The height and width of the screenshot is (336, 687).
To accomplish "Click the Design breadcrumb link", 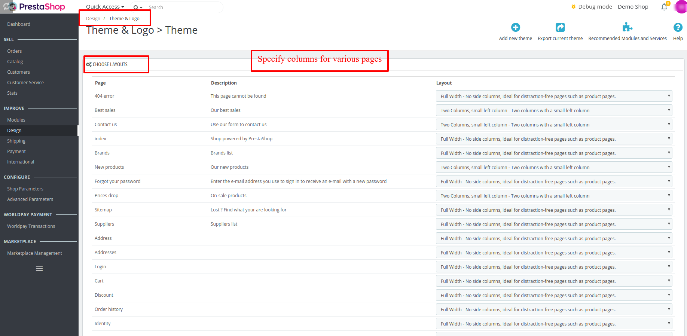I will tap(93, 18).
